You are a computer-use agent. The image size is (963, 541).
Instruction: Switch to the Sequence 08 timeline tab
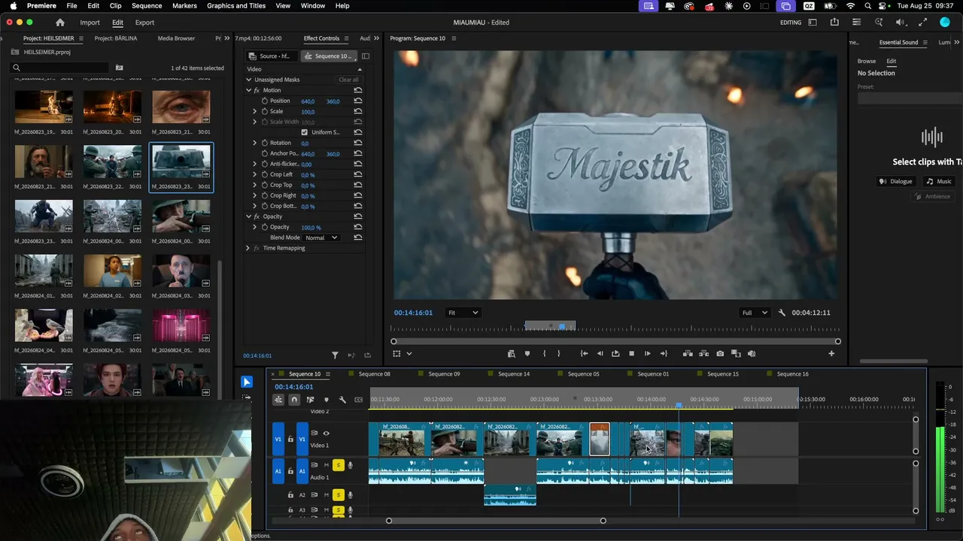375,374
